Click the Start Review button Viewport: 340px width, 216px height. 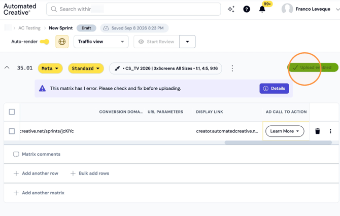pyautogui.click(x=157, y=42)
